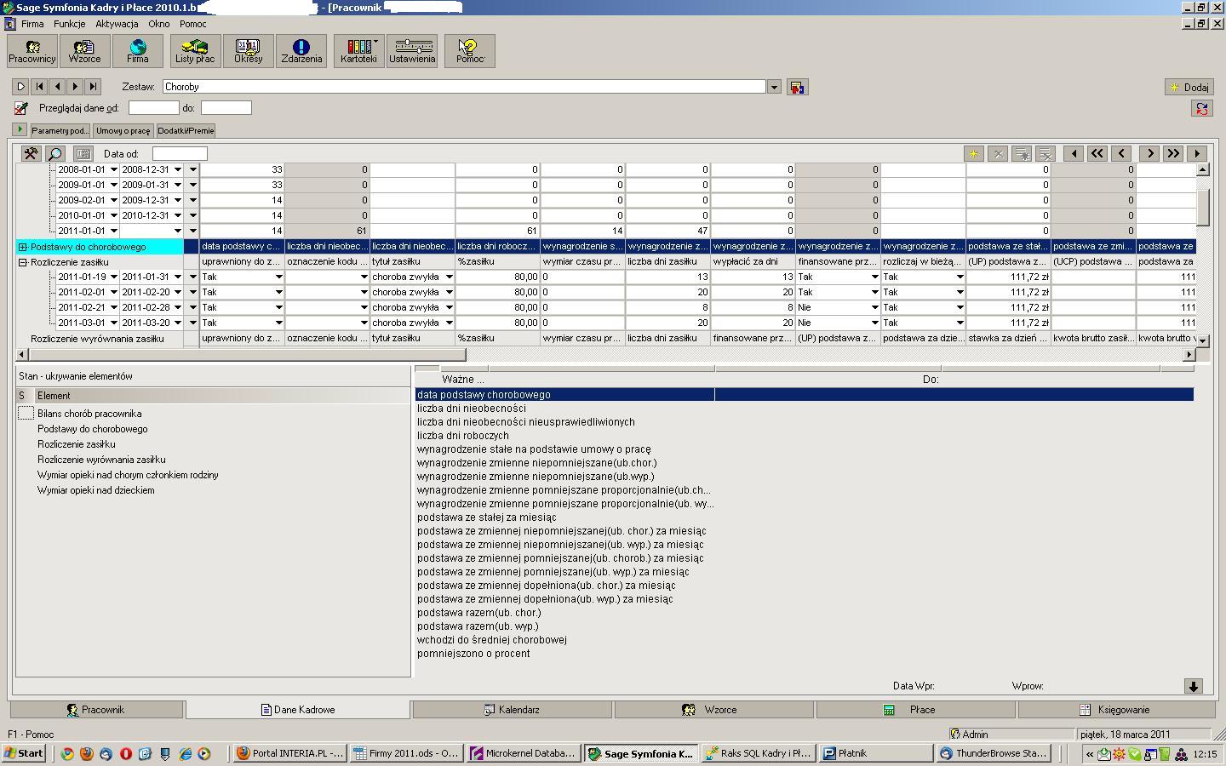Image resolution: width=1226 pixels, height=766 pixels.
Task: Toggle the Przeglądaj dane od filter icon
Action: (x=21, y=108)
